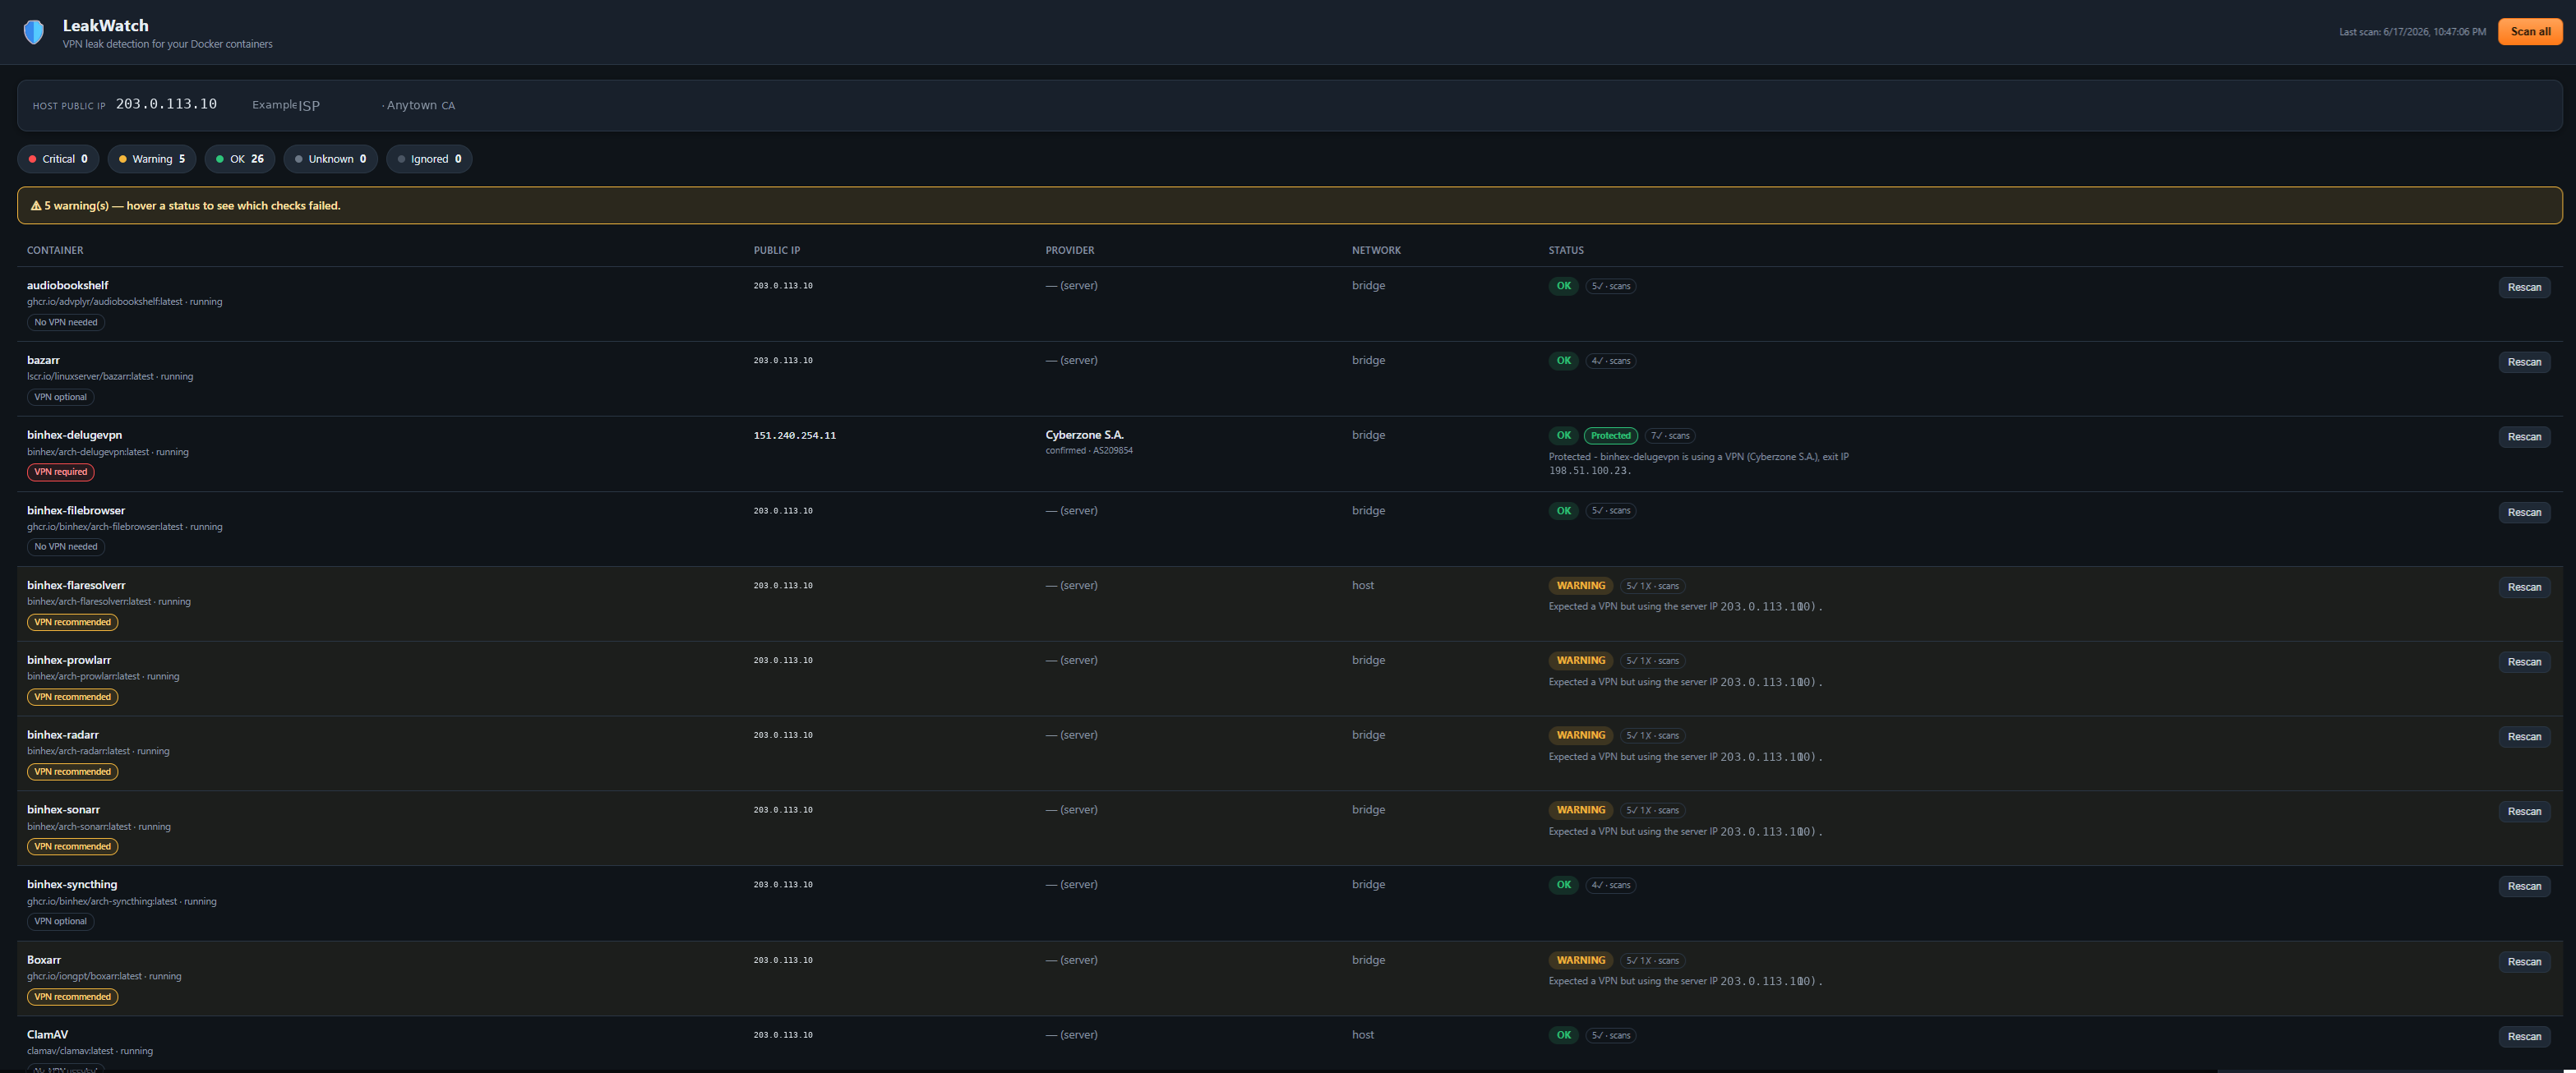
Task: Click the ClamAV container name
Action: [x=47, y=1035]
